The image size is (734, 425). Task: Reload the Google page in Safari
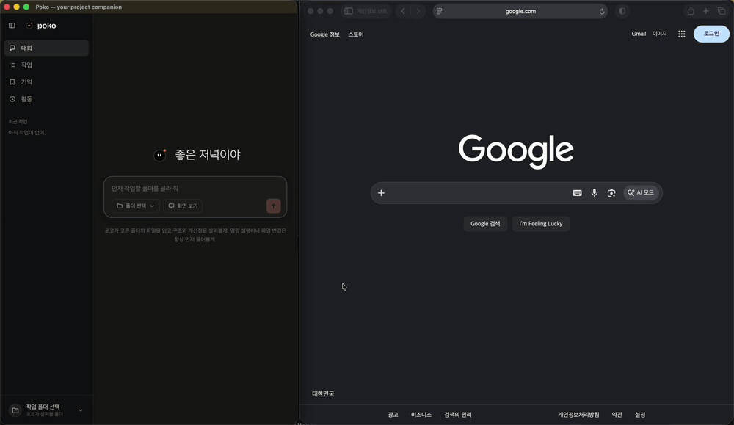[x=602, y=11]
